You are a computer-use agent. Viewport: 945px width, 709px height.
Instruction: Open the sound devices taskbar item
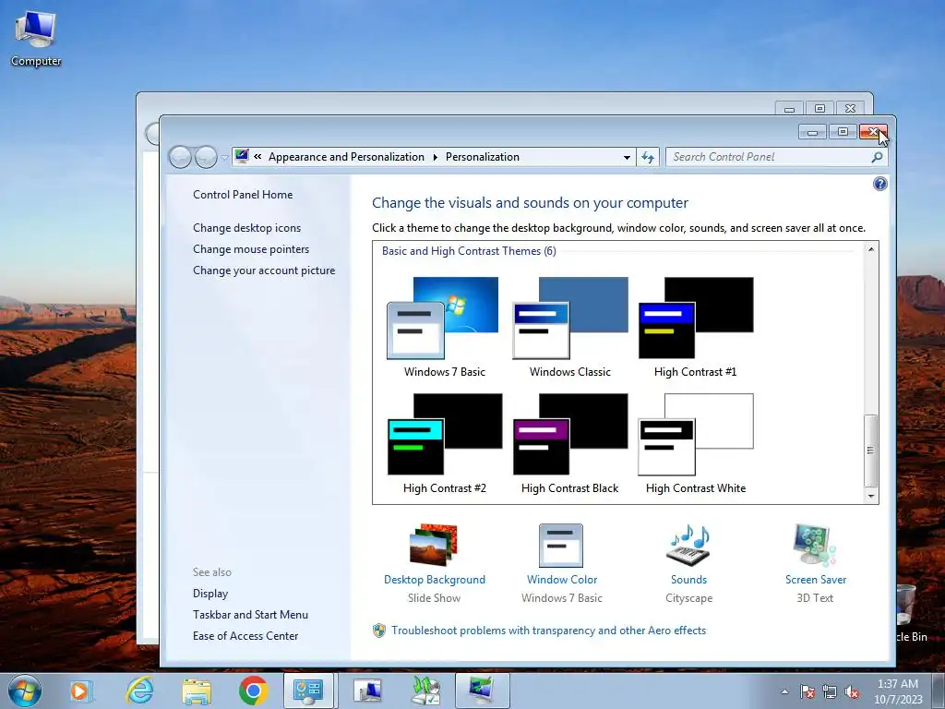click(x=426, y=691)
